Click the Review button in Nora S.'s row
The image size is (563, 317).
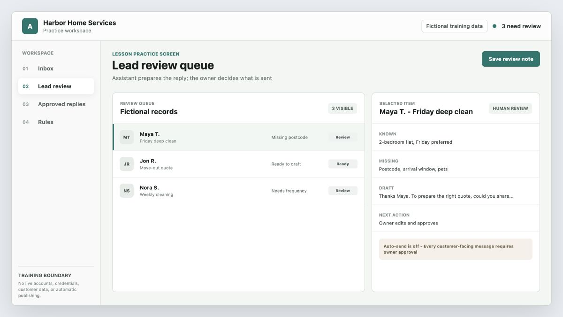342,191
